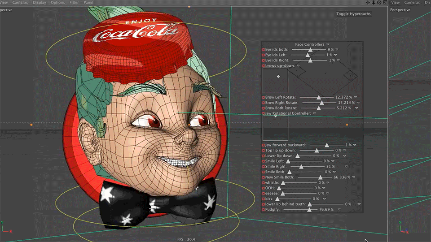Open arrow menu next to Eyelids Right value

coord(339,60)
